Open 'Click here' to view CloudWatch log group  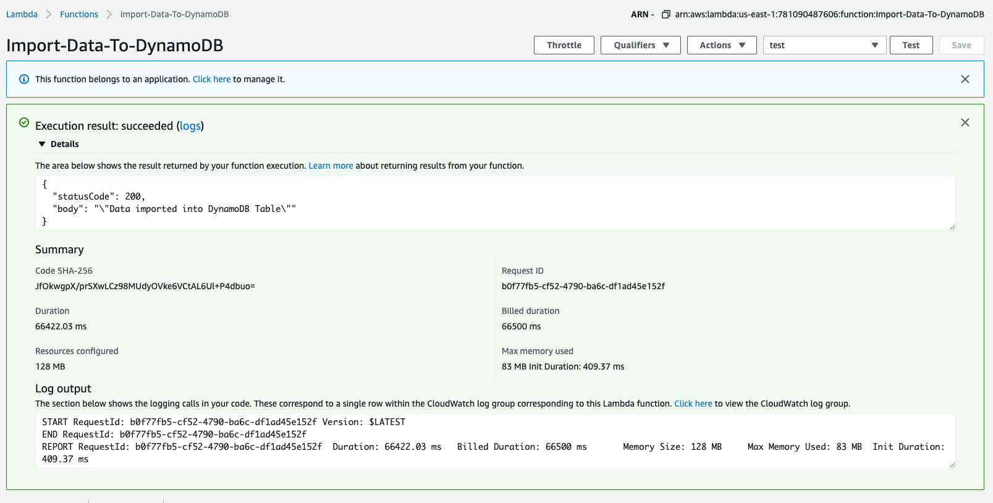(693, 404)
